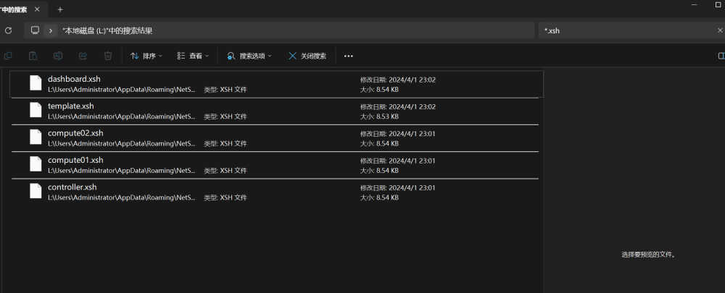Click the share icon in the toolbar
The image size is (725, 293).
[x=83, y=56]
